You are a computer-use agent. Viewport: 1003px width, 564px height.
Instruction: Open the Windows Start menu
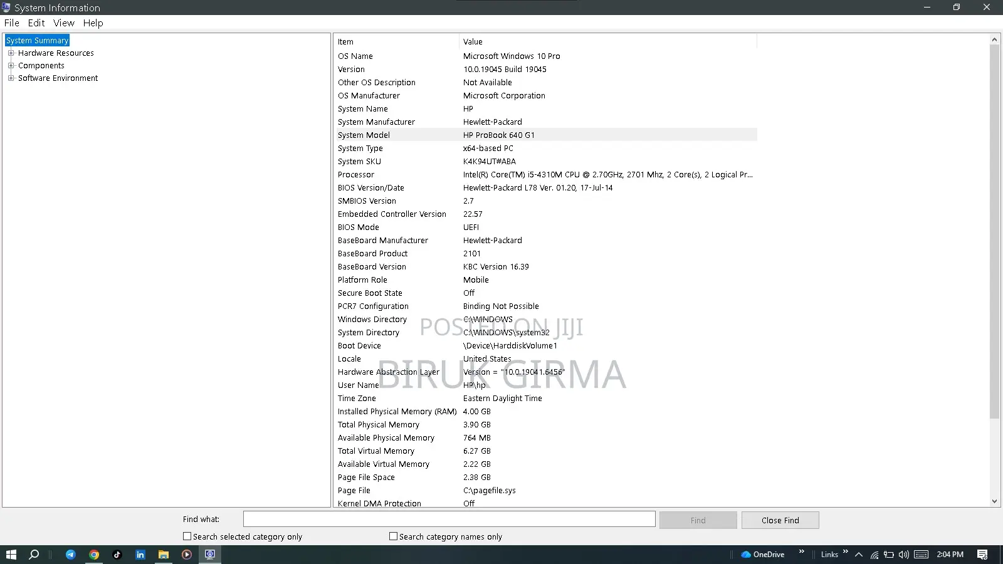(x=11, y=555)
